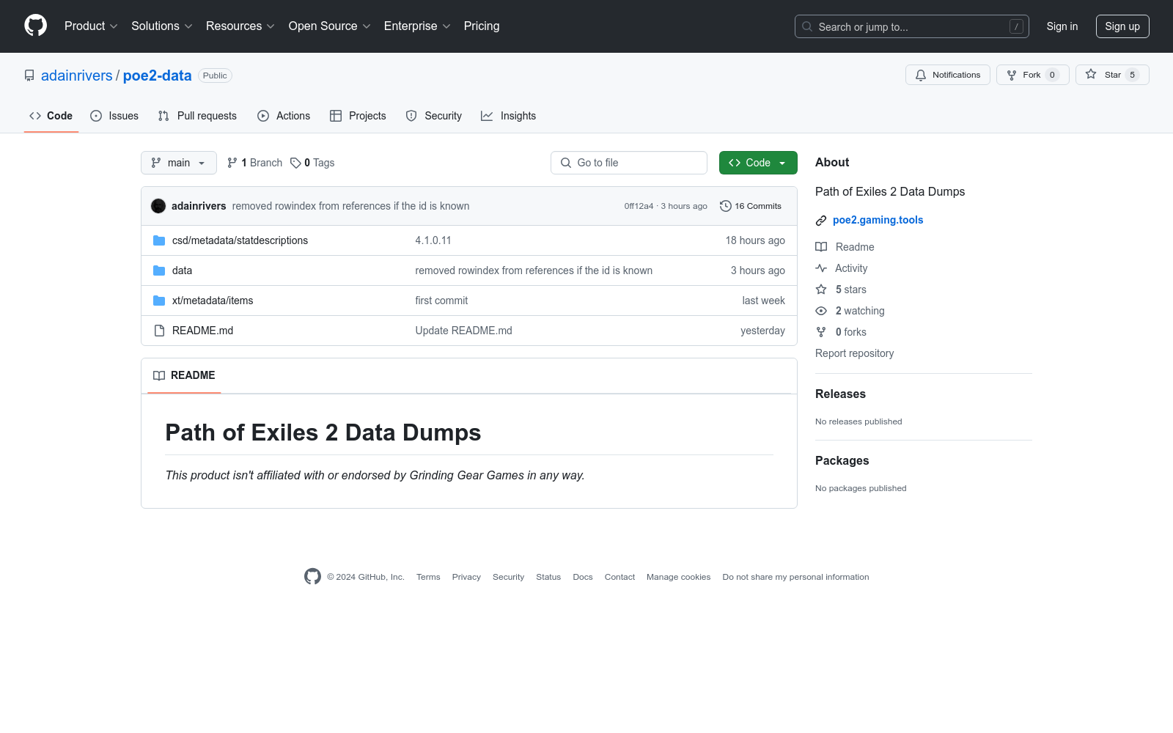
Task: Click the adainrivers avatar in commit row
Action: tap(158, 206)
